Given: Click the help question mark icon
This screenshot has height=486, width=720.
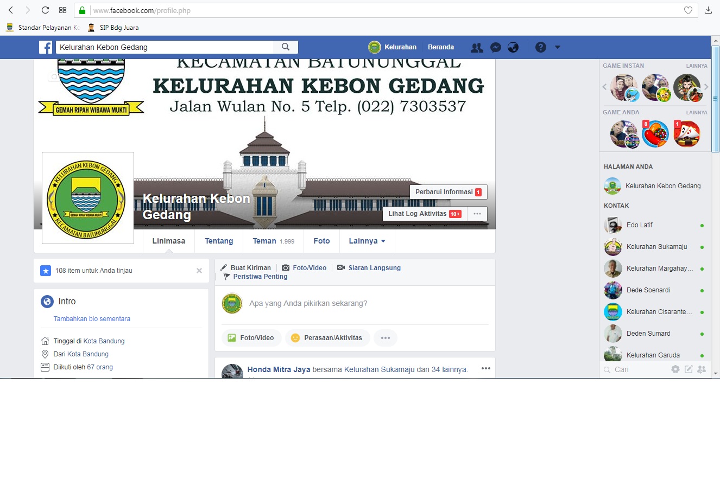Looking at the screenshot, I should (x=540, y=47).
